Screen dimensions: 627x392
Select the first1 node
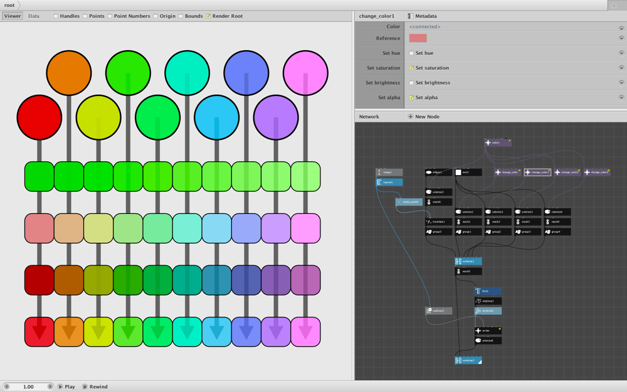point(488,291)
